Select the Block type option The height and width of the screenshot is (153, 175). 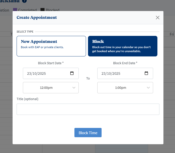point(123,46)
